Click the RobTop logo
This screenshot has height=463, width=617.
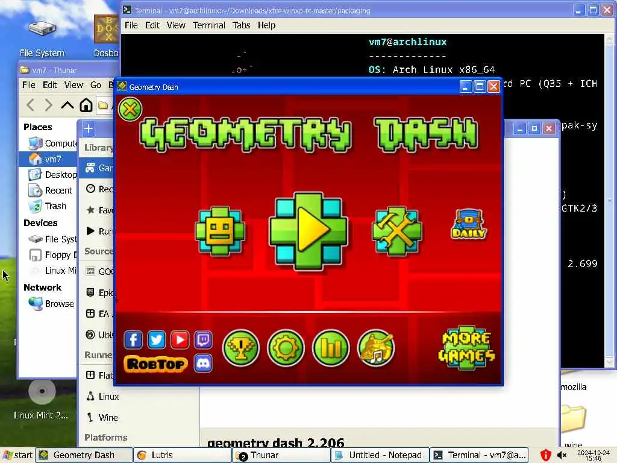155,364
